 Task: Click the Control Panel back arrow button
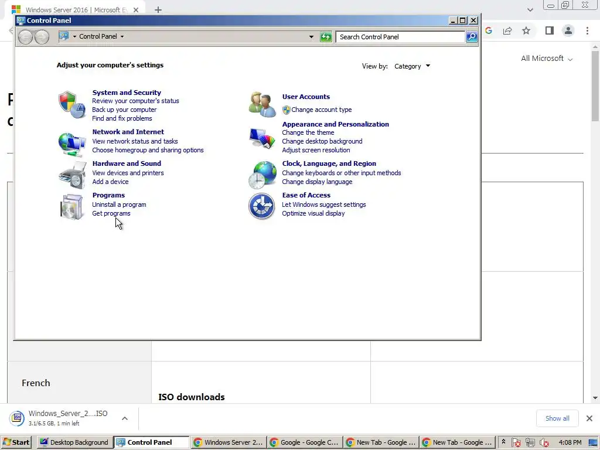[x=25, y=37]
